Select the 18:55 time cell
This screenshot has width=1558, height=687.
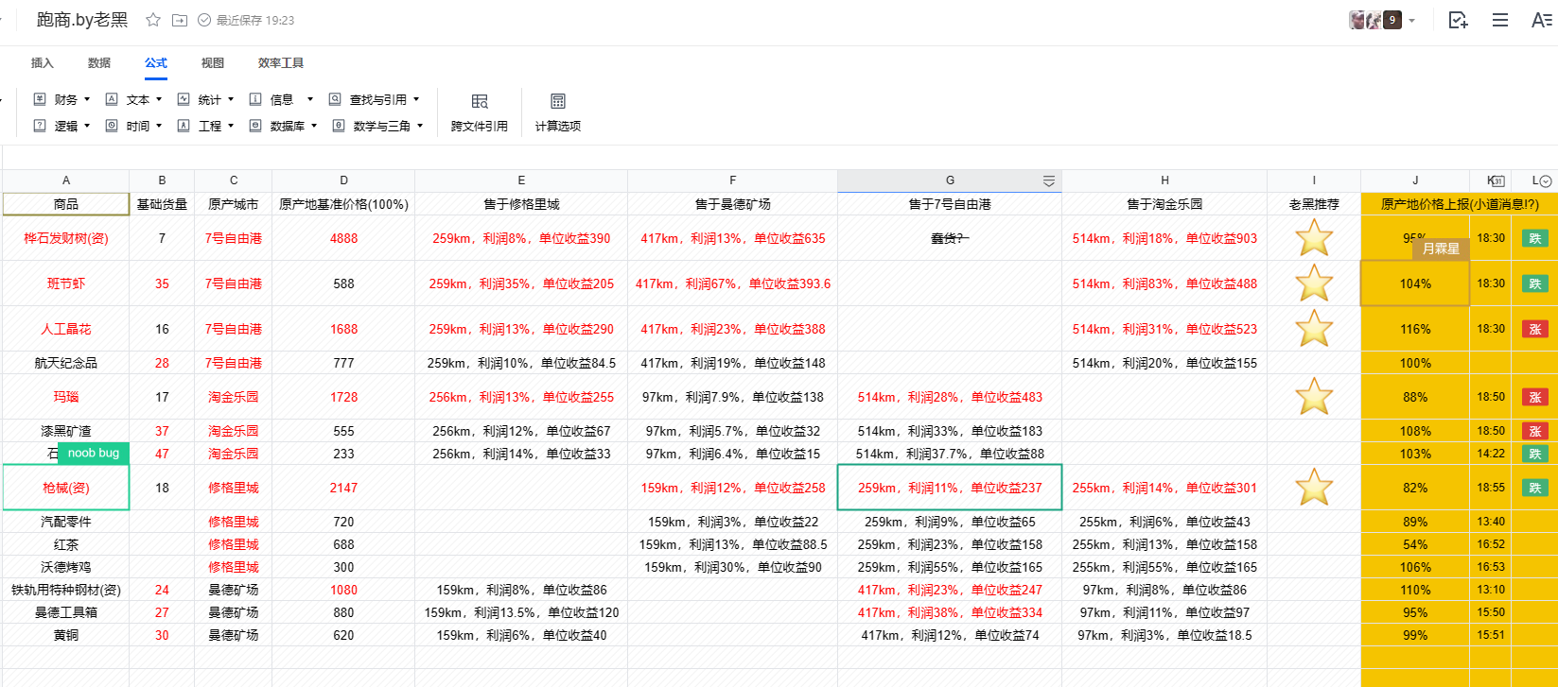(1491, 488)
